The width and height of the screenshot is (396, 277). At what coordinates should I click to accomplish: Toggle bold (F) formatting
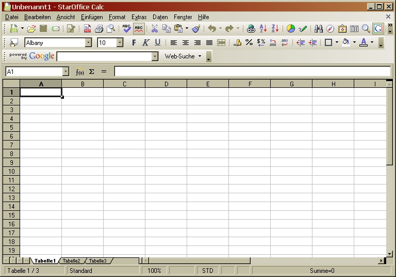[x=134, y=42]
